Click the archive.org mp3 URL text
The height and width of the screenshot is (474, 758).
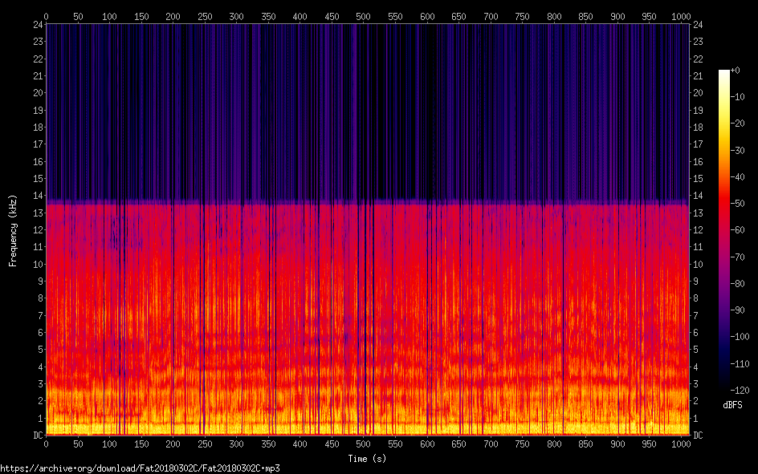(x=141, y=468)
